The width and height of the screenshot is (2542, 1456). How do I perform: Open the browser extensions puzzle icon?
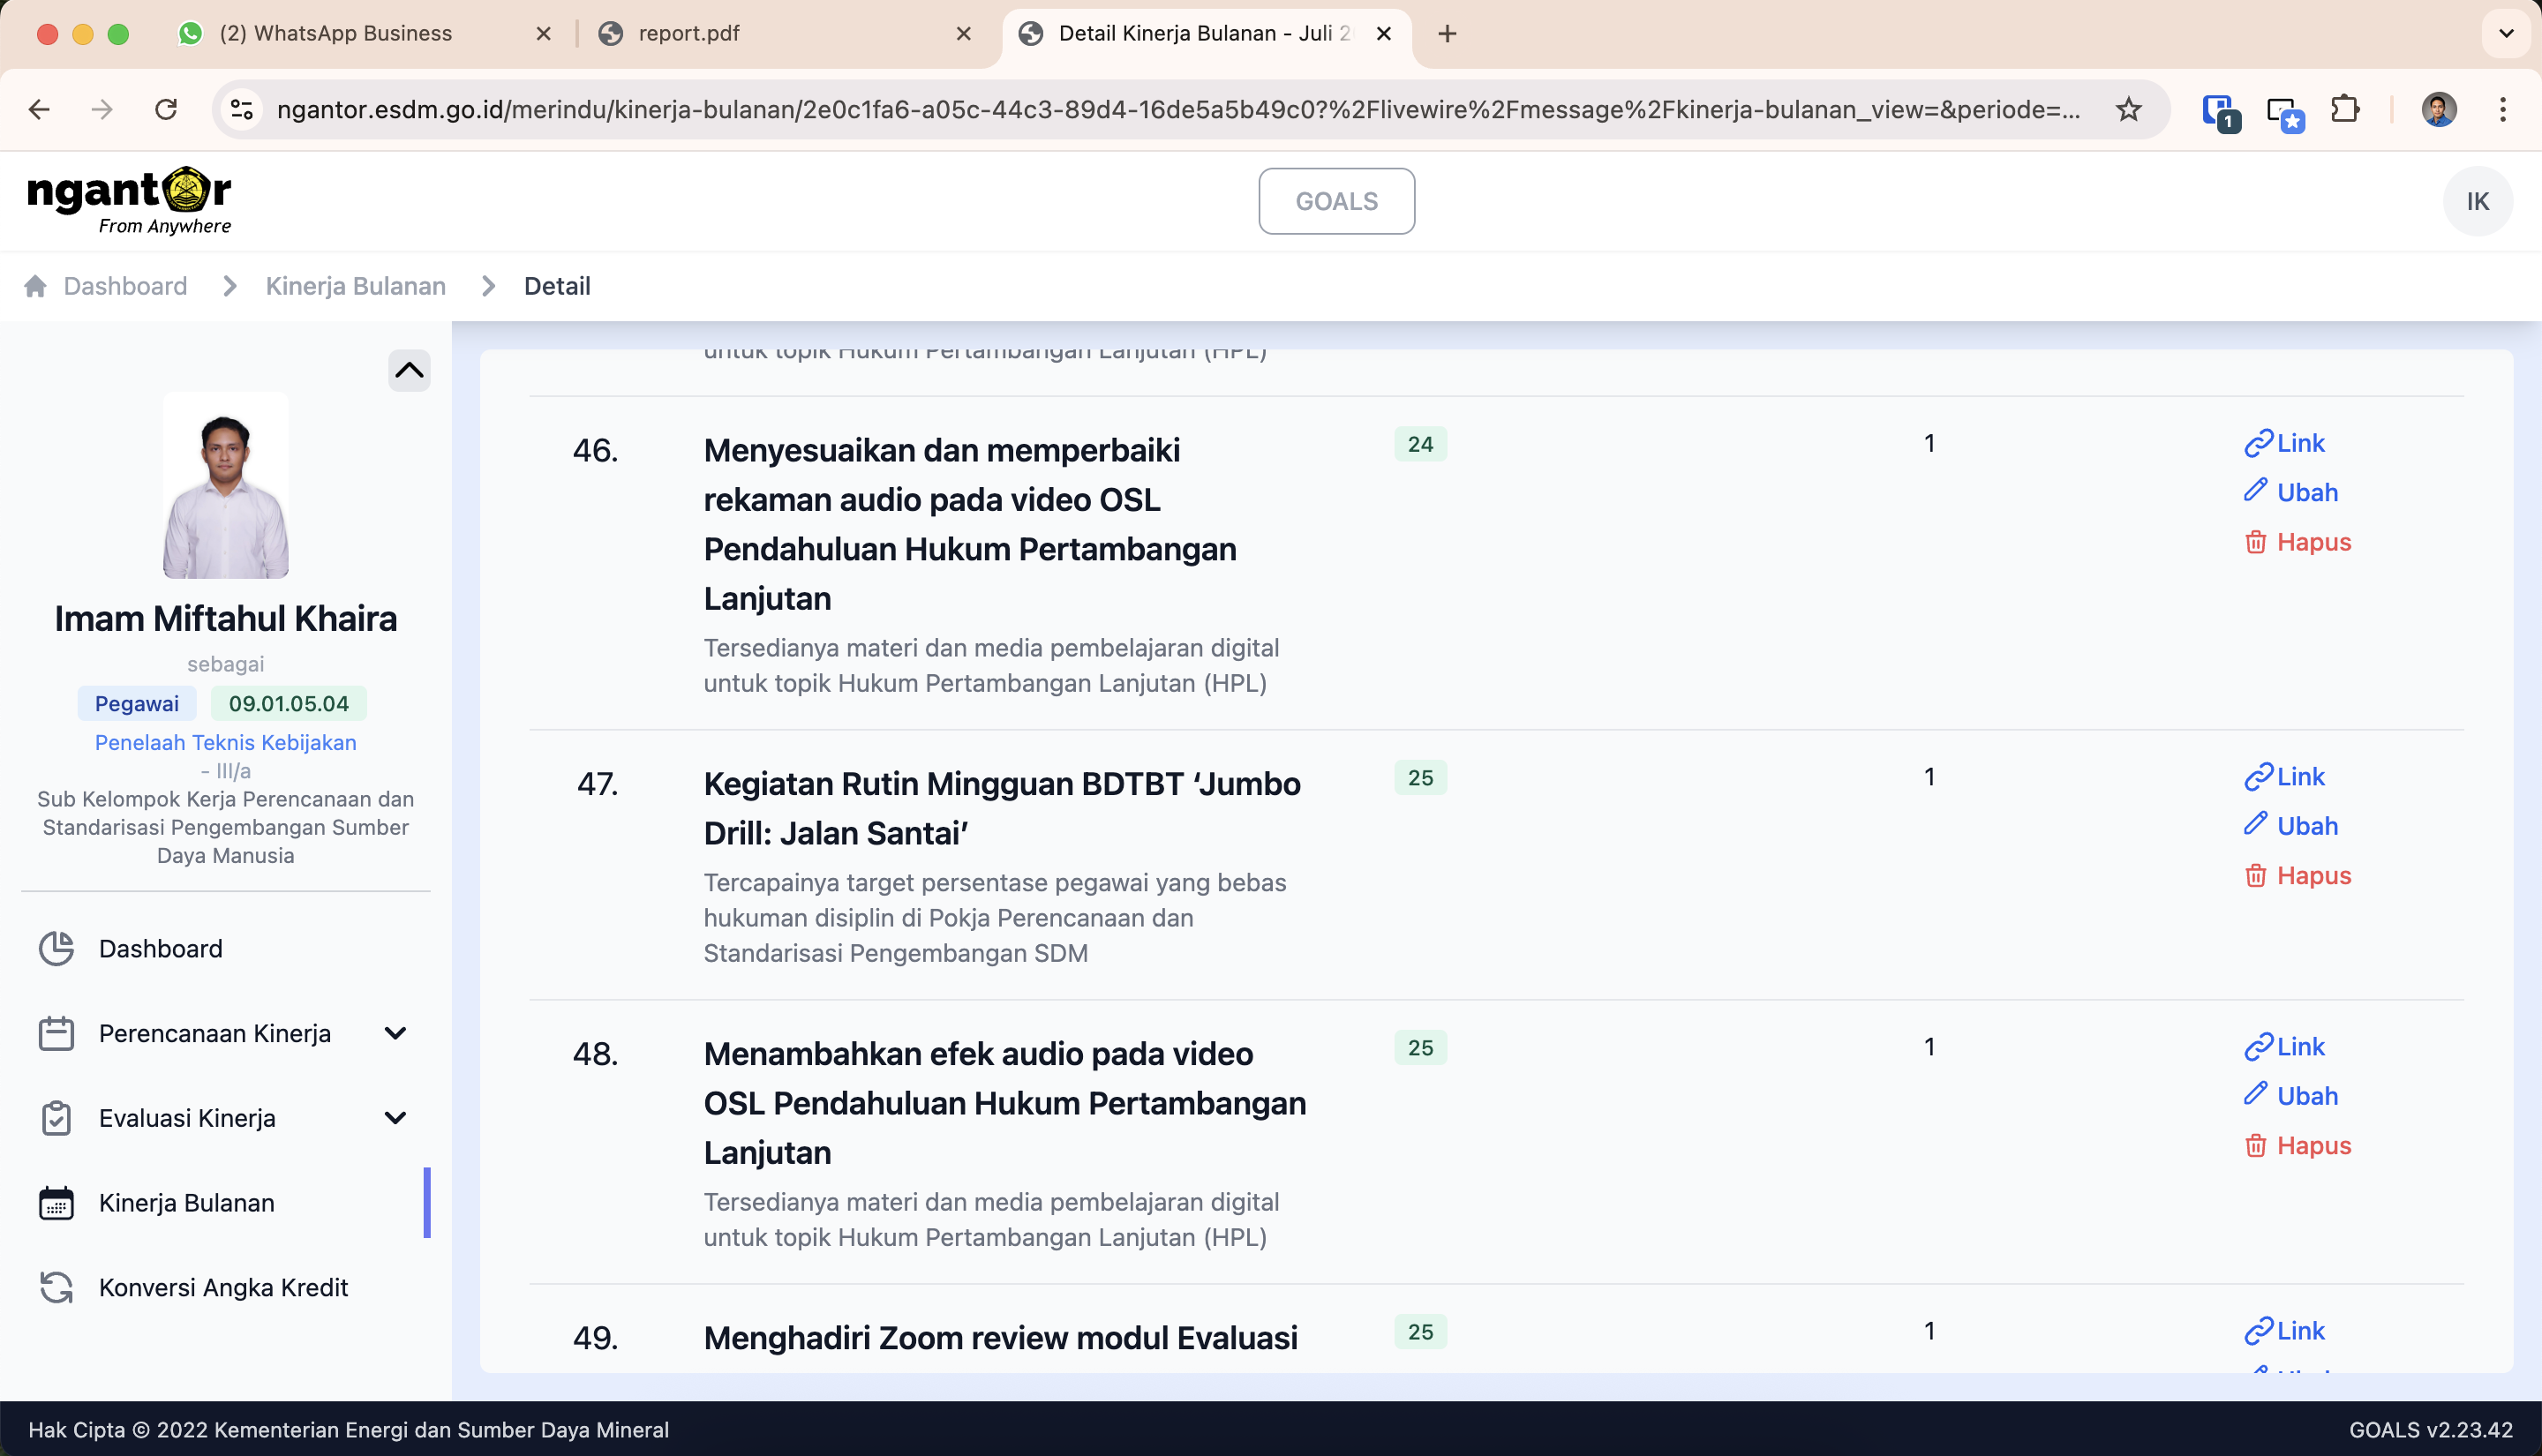tap(2345, 109)
